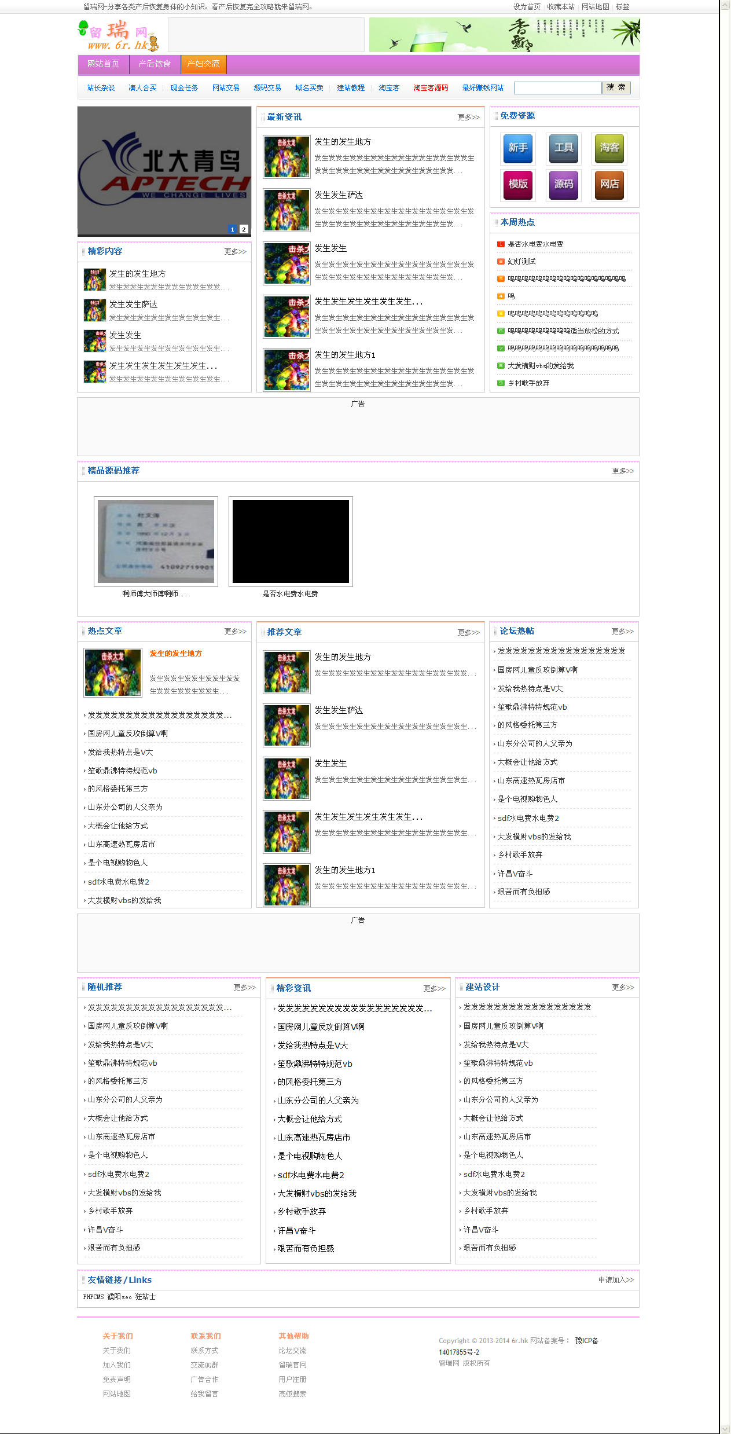Open the 淘宝客源码 red link
731x1434 pixels.
point(431,88)
